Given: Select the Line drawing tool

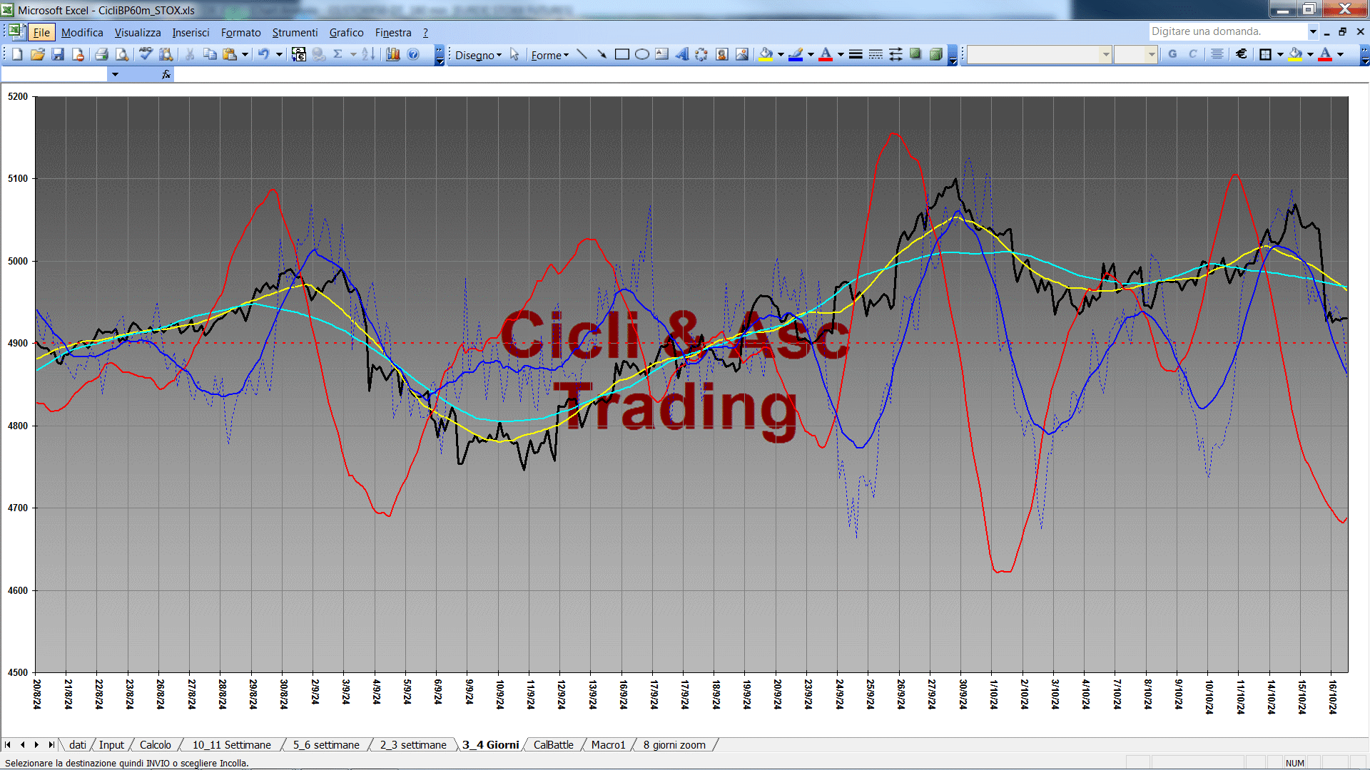Looking at the screenshot, I should click(582, 54).
